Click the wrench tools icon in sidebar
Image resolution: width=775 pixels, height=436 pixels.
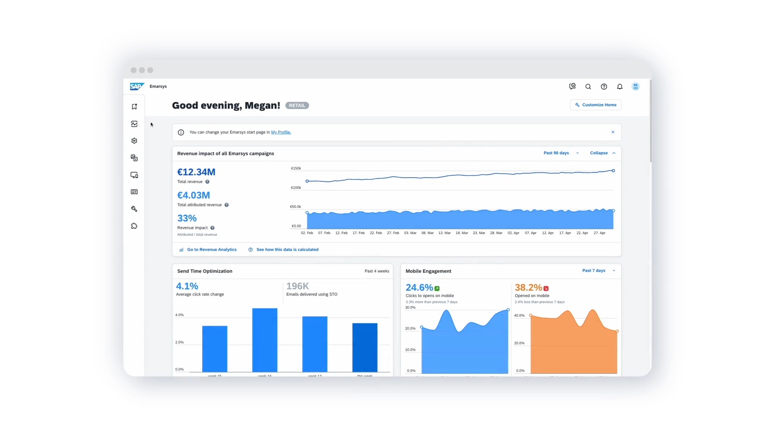pos(134,209)
